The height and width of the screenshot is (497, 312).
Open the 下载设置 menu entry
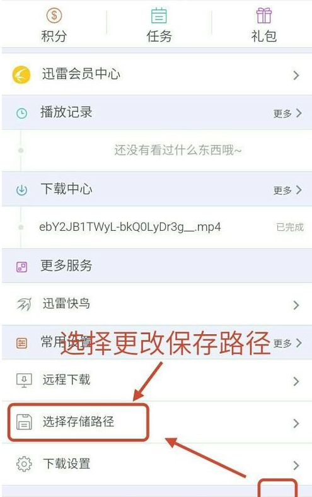(157, 464)
